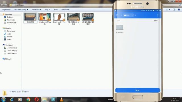Click the change view icon
This screenshot has width=182, height=102.
(167, 10)
